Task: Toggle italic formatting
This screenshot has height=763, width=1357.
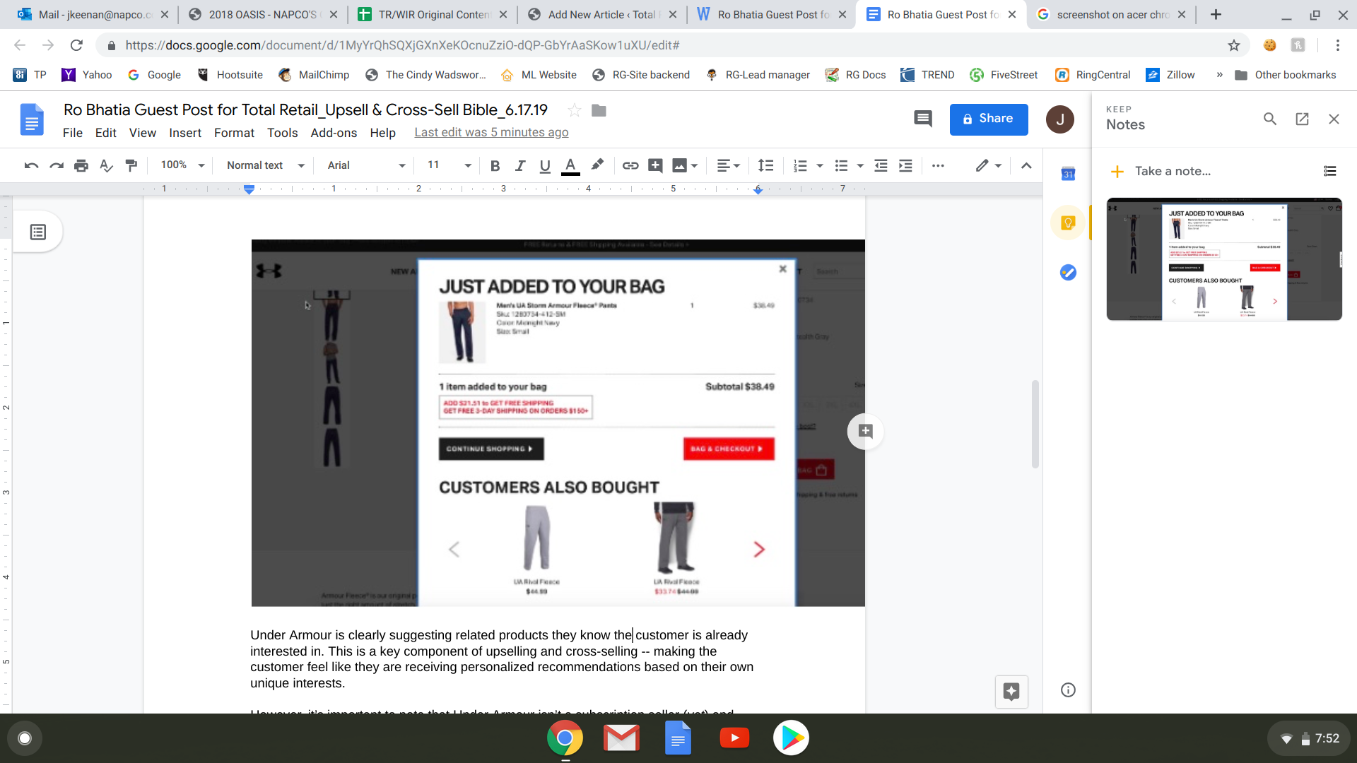Action: pyautogui.click(x=520, y=165)
